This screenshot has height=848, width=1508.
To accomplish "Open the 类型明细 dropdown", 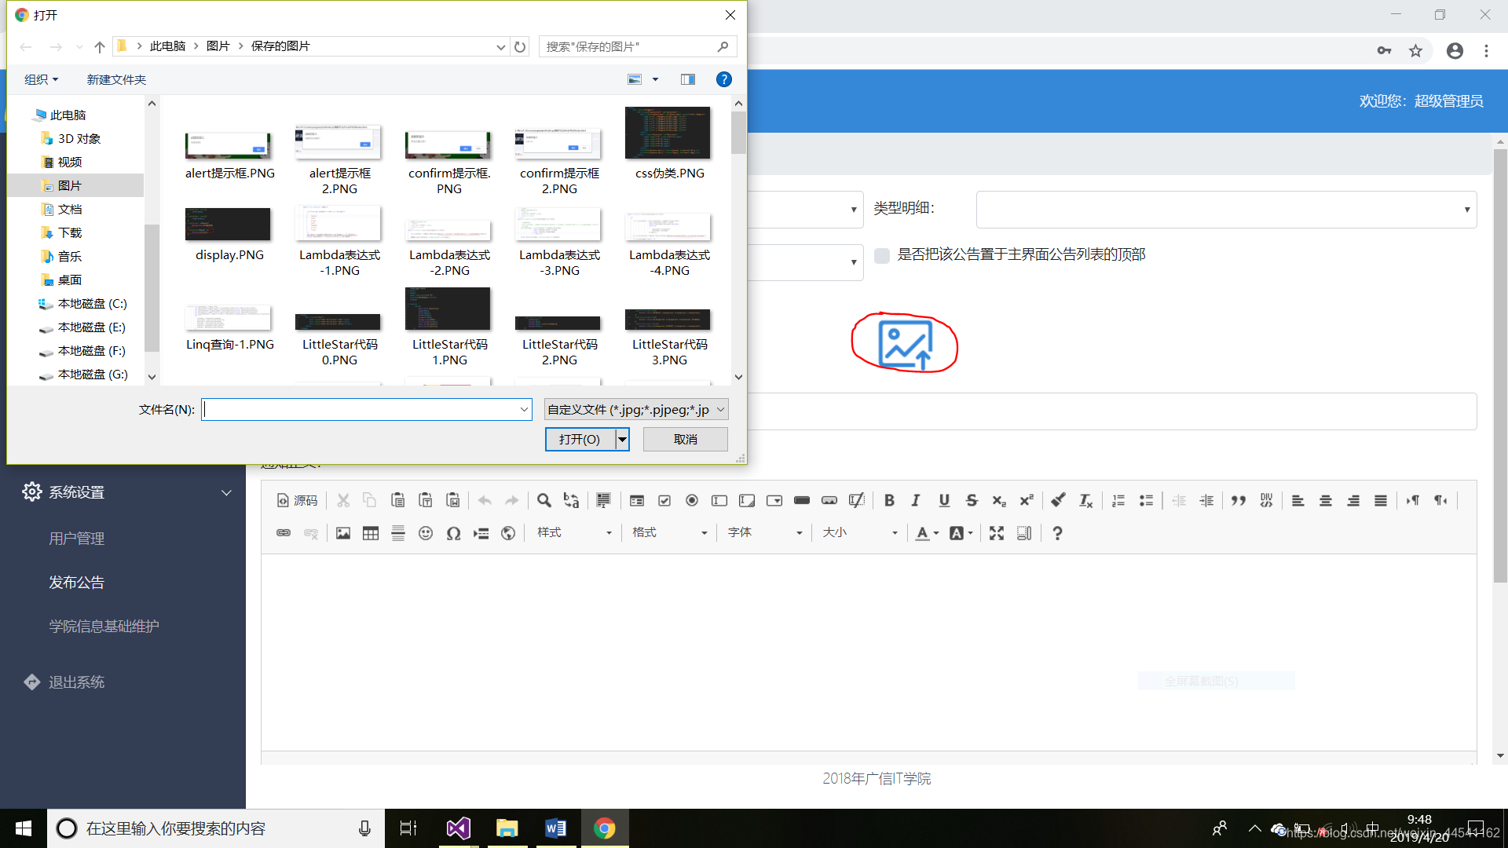I will (x=1226, y=210).
